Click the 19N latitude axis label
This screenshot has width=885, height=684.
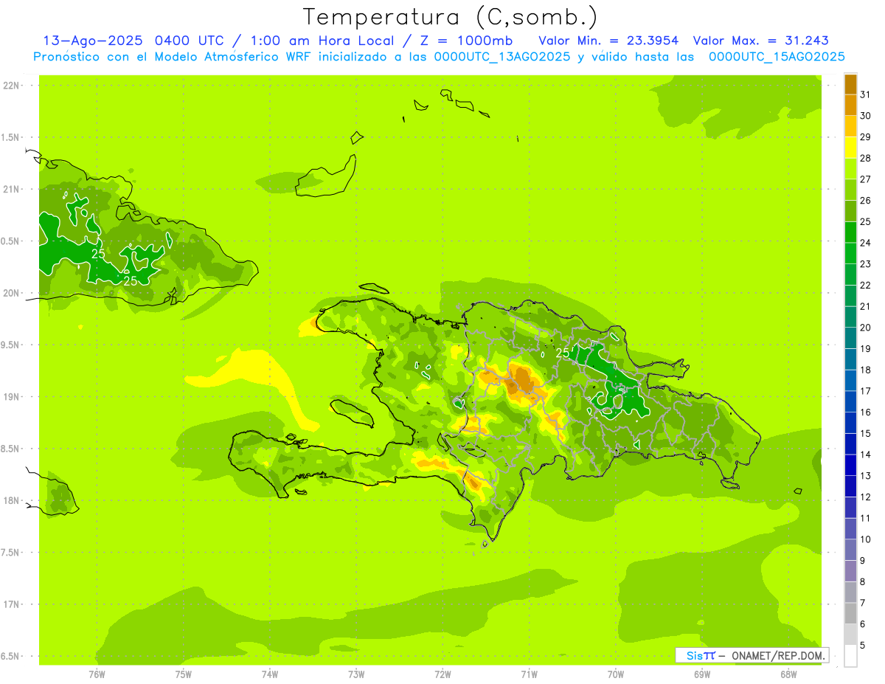[x=13, y=397]
